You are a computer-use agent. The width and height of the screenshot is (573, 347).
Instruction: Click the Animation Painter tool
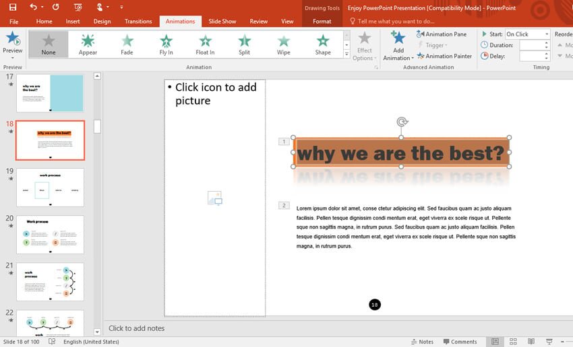(x=444, y=56)
